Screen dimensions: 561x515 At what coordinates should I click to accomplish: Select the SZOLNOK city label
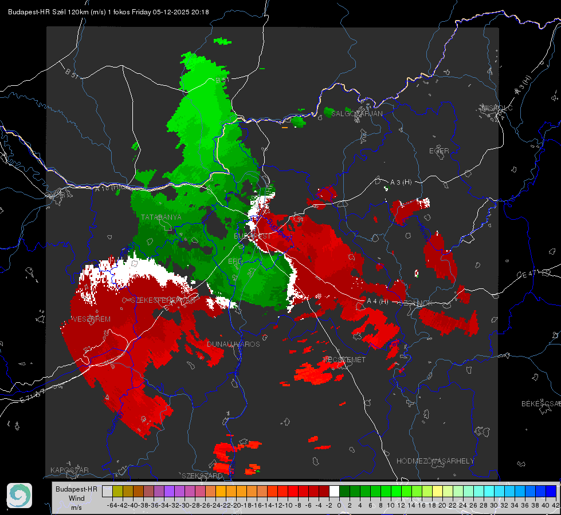416,303
